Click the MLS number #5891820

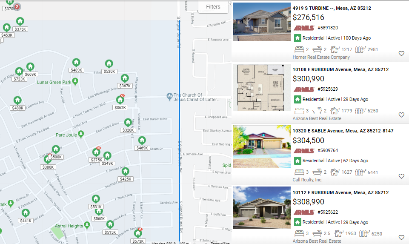coord(328,28)
